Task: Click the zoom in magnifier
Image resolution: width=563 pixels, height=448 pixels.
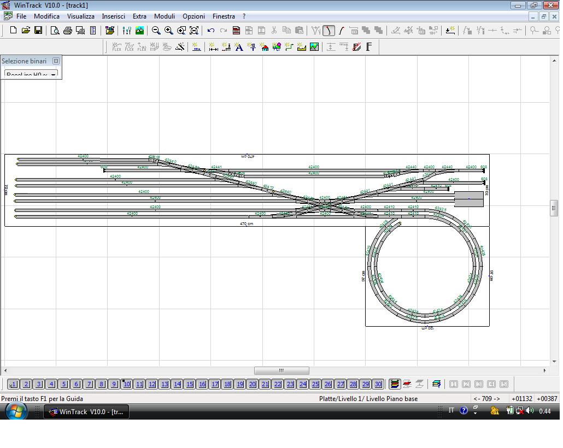Action: (x=168, y=31)
